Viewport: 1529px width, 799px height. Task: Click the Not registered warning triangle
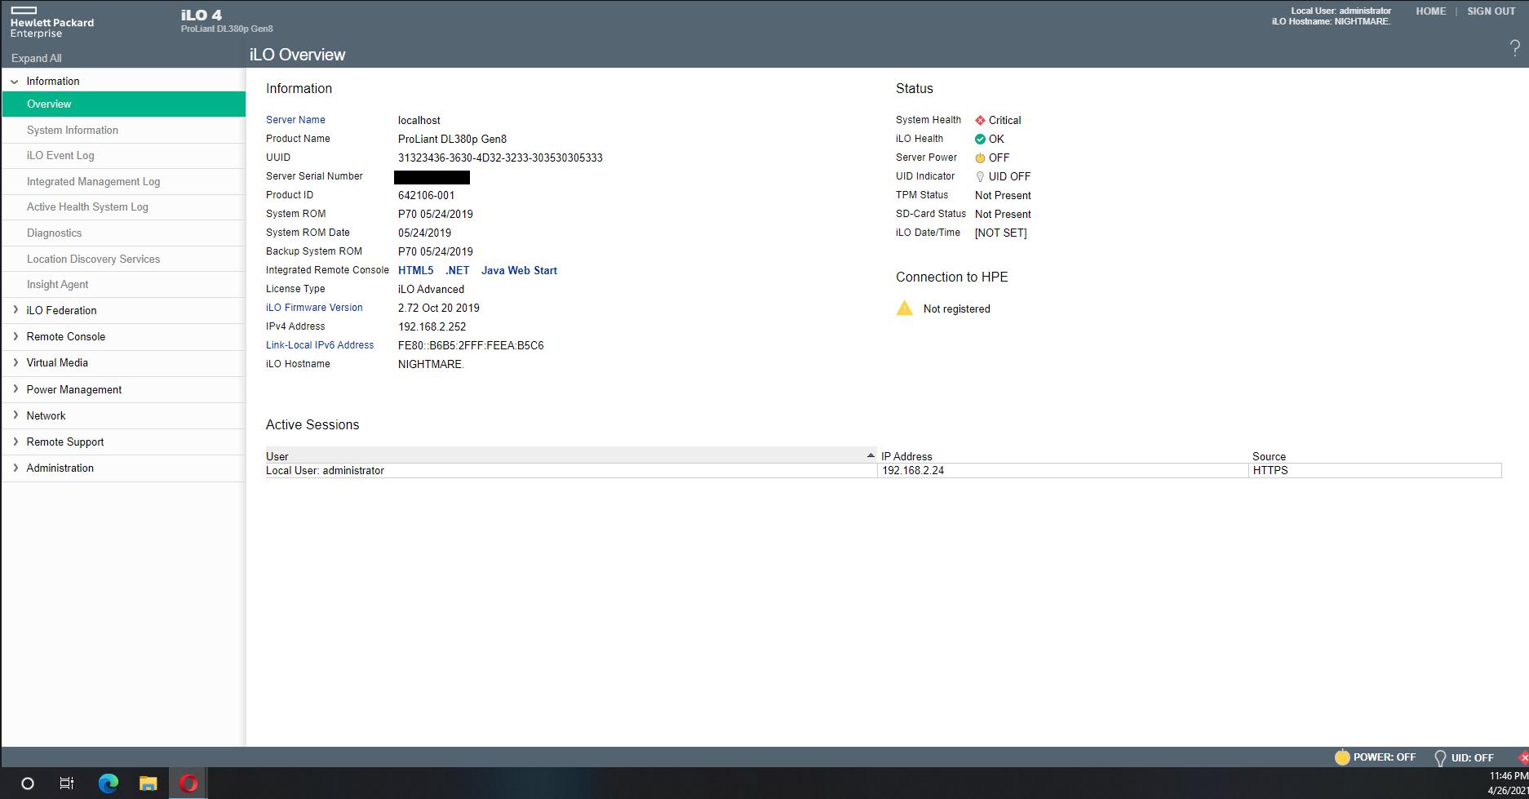pyautogui.click(x=905, y=308)
